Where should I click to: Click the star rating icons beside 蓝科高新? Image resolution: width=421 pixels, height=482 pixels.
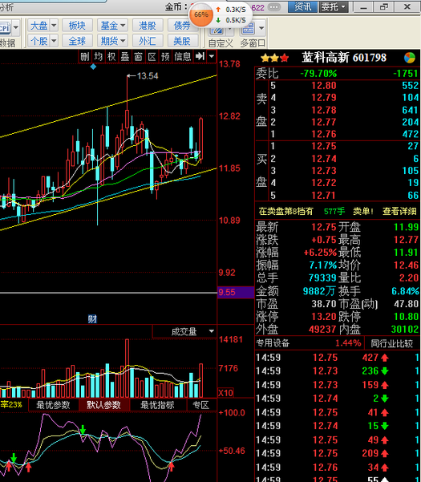275,58
